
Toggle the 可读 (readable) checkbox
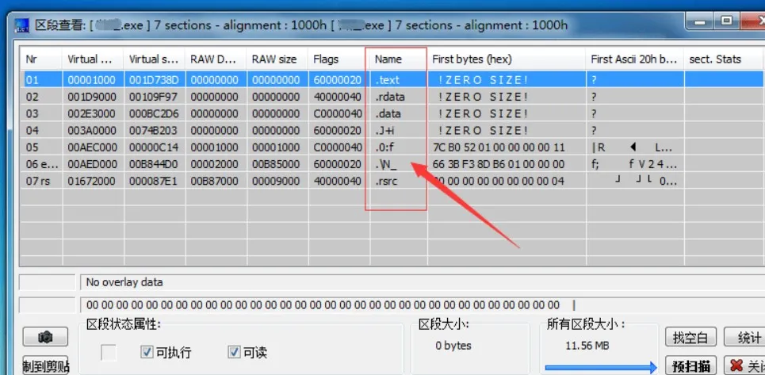(x=234, y=352)
